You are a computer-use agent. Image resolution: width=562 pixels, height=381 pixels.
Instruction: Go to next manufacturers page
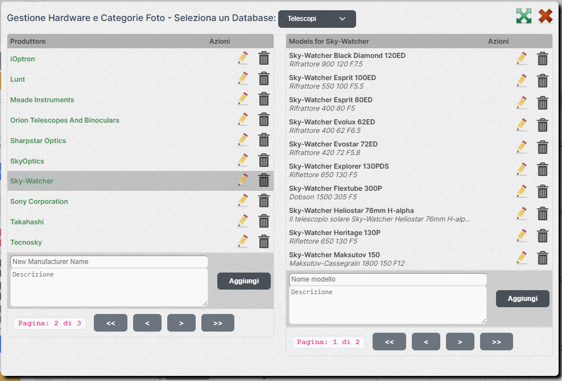tap(181, 323)
